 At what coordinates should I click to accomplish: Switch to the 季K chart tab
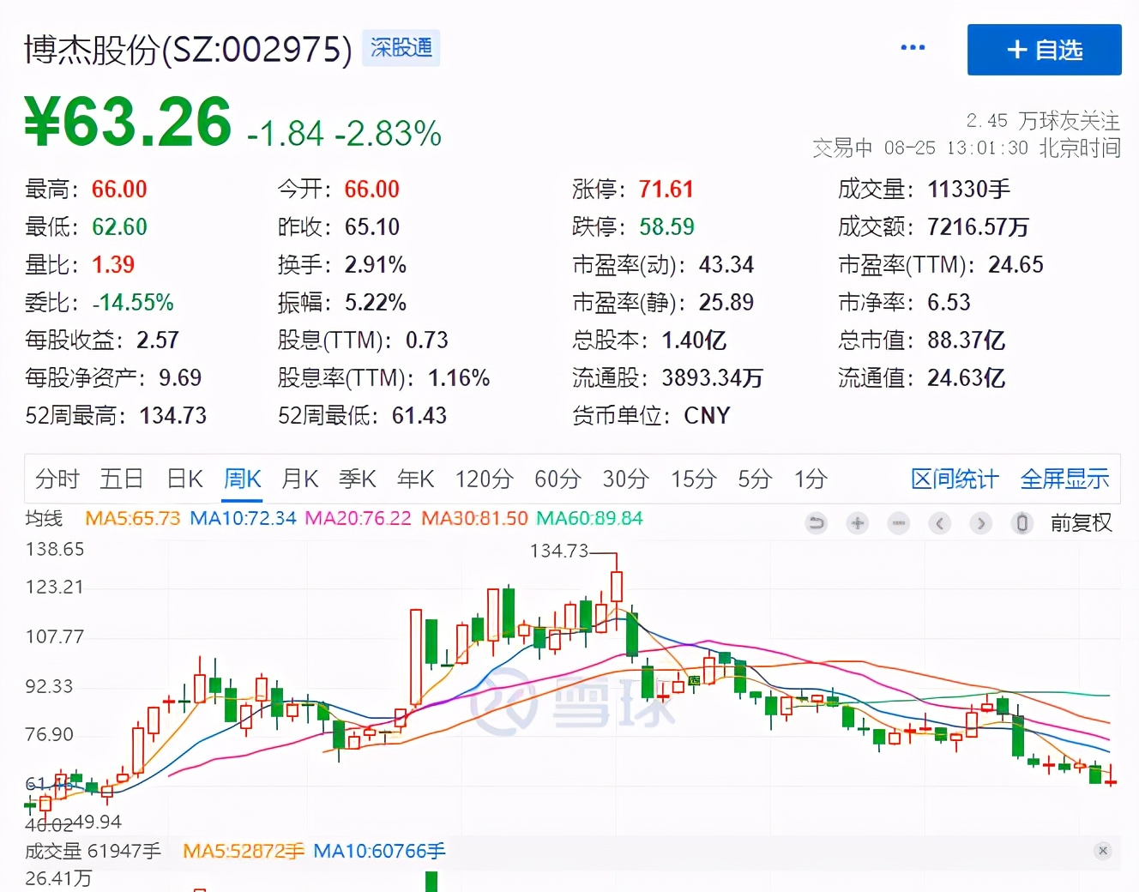(358, 479)
